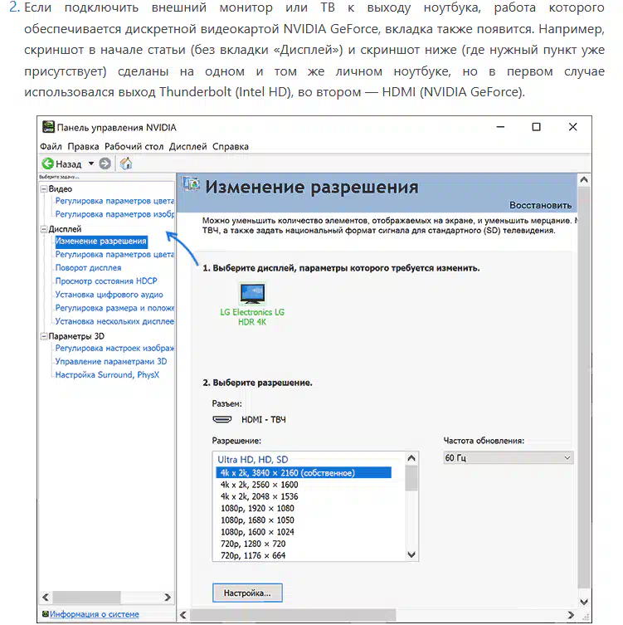623x625 pixels.
Task: Open Регулировка параметров цвета under Видео
Action: coord(114,201)
